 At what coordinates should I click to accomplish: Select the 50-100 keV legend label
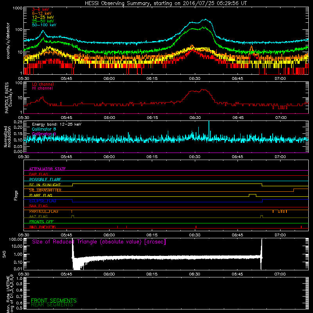tap(44, 25)
